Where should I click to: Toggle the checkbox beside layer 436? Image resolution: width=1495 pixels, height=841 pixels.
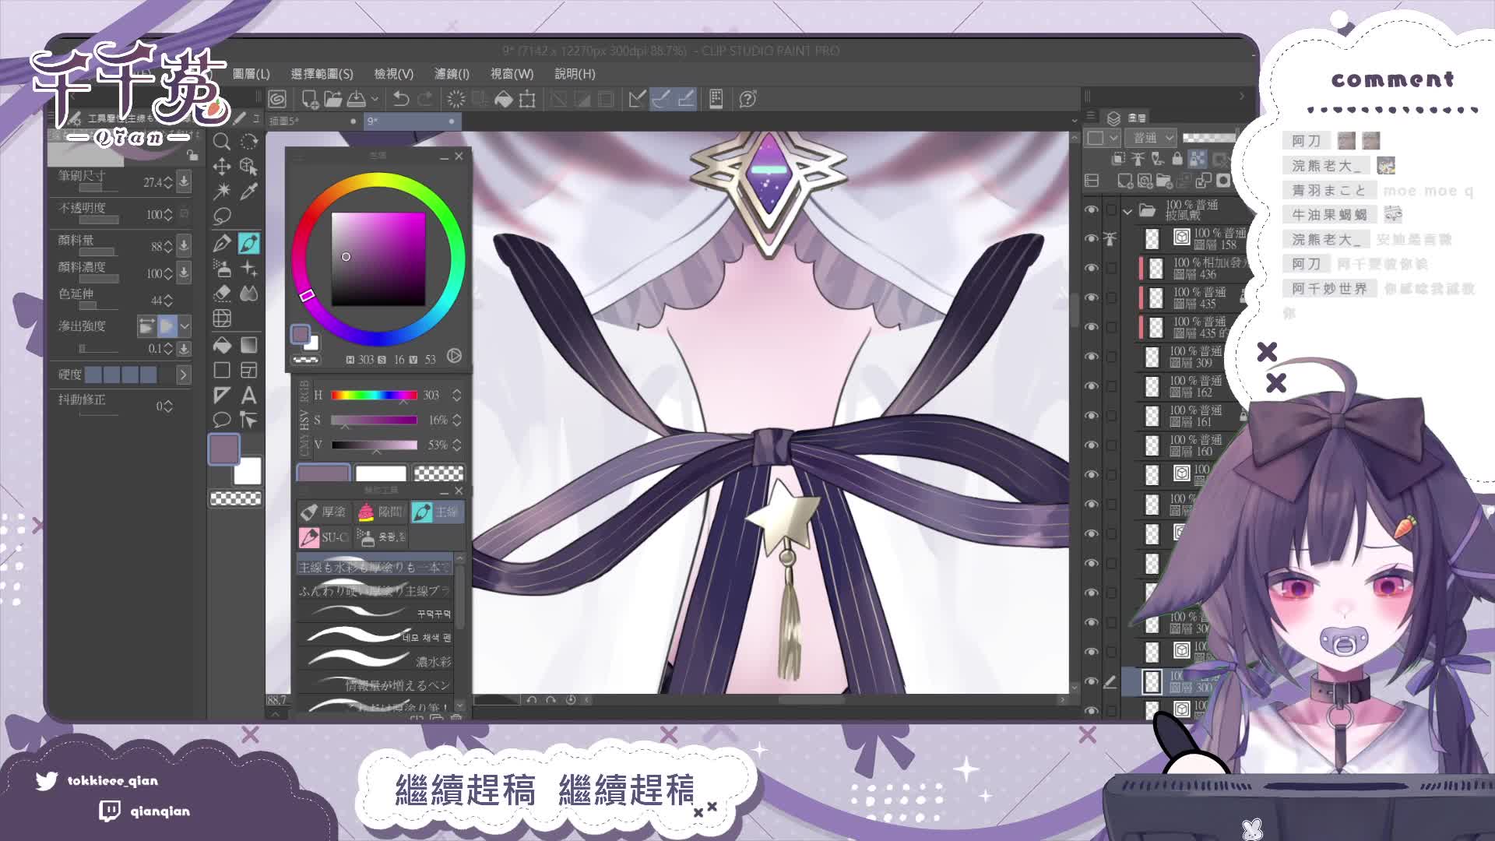coord(1112,268)
